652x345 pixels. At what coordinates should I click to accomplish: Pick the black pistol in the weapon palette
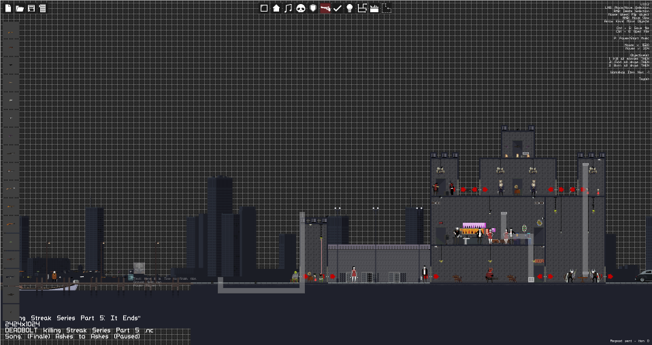click(11, 65)
